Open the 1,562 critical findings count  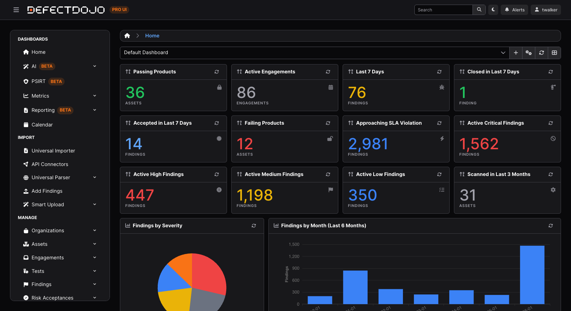(x=479, y=144)
